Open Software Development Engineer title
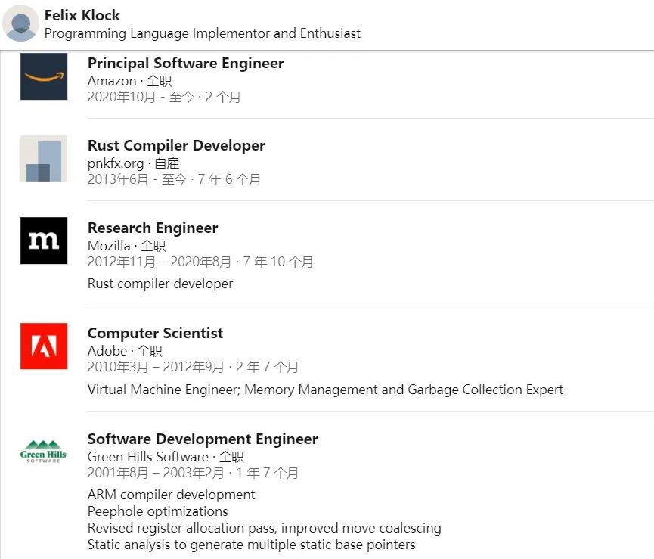654x559 pixels. [203, 439]
